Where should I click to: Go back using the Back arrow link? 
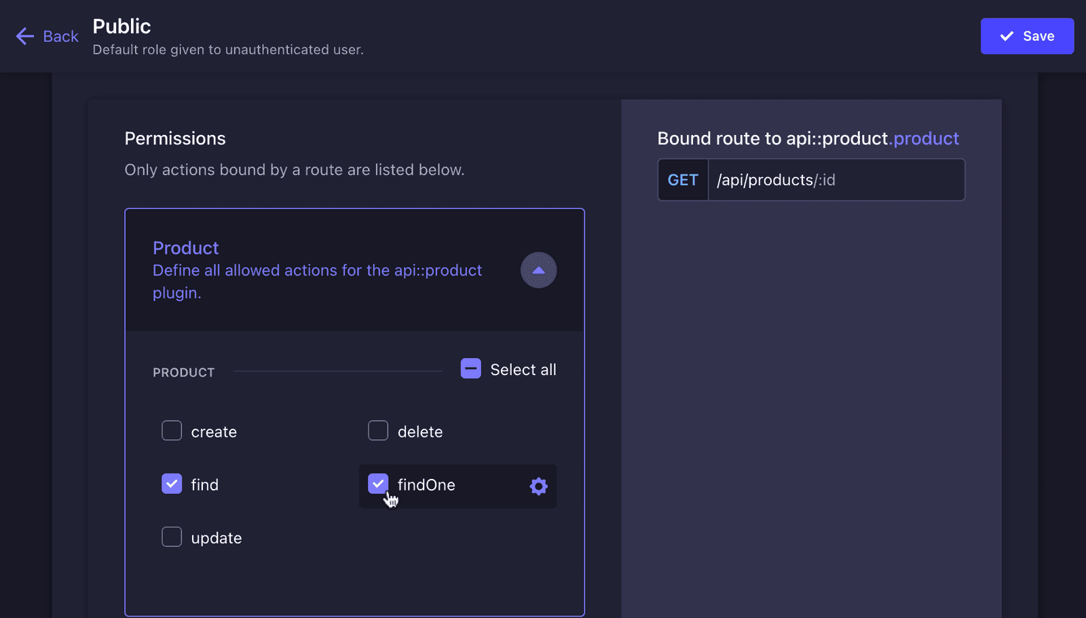point(47,36)
